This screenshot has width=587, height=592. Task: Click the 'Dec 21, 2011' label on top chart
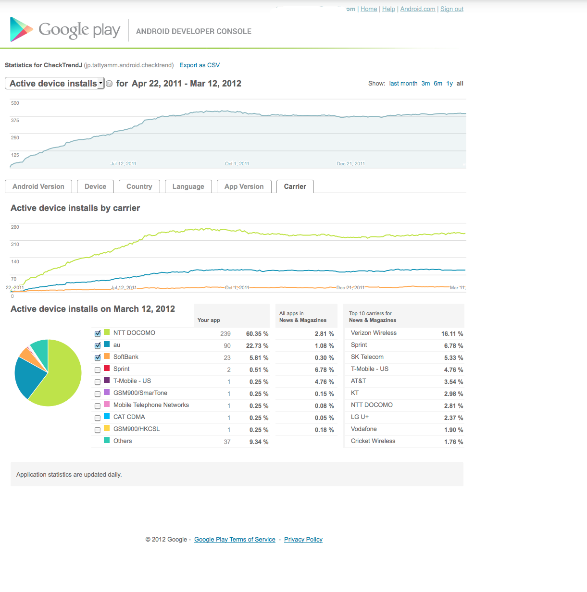coord(351,164)
